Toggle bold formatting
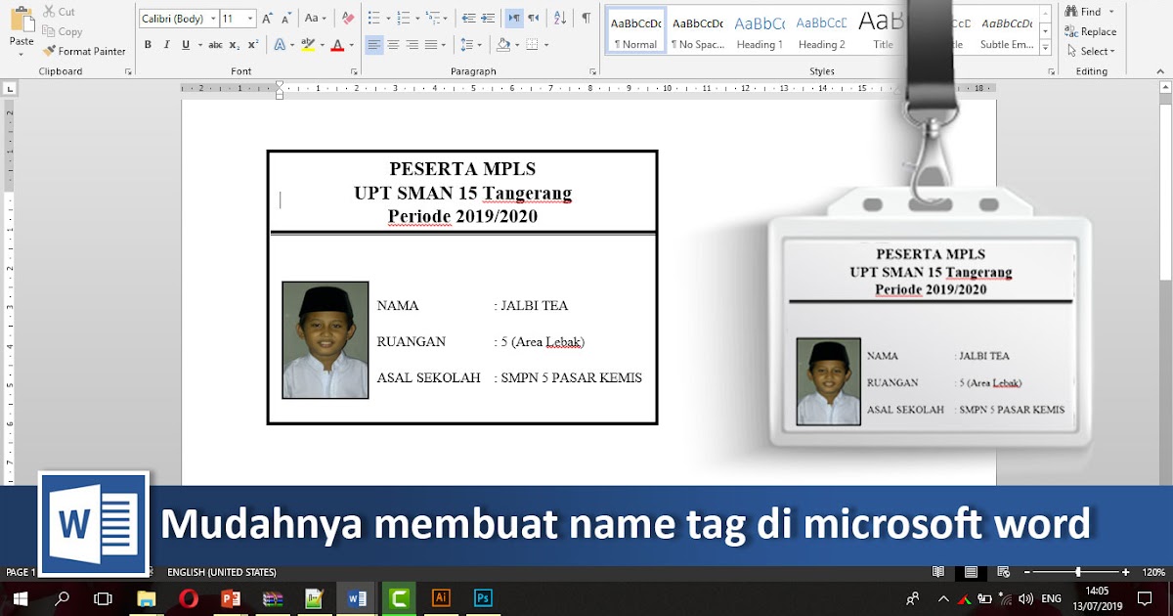Screen dimensions: 1173x616 148,44
